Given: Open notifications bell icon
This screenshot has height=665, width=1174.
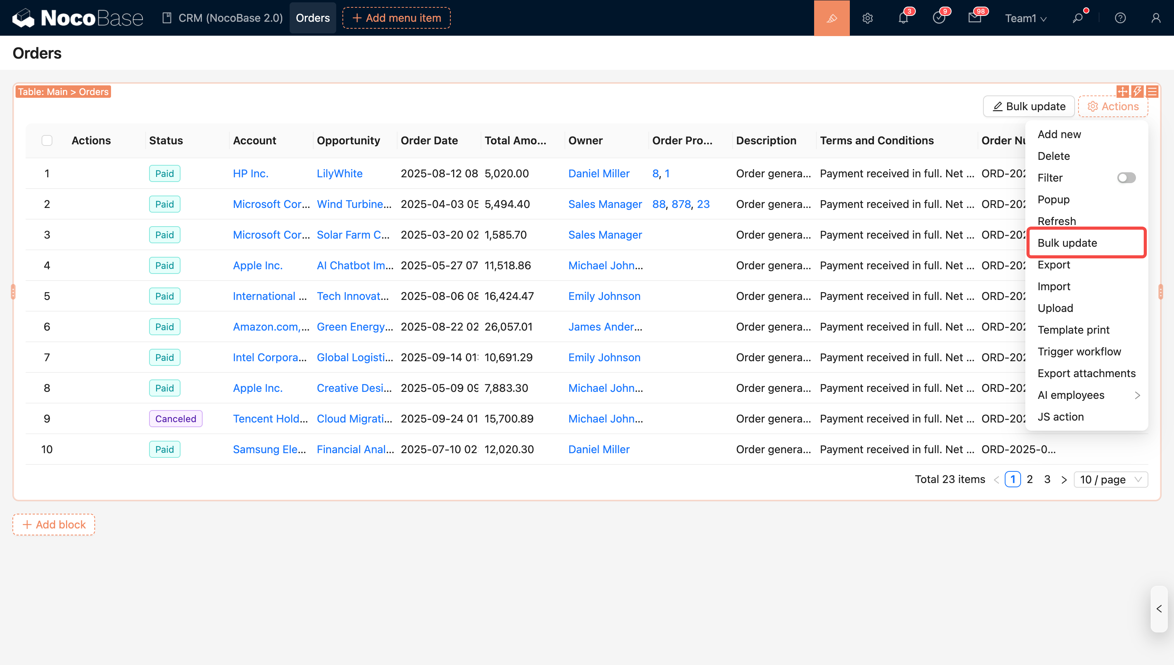Looking at the screenshot, I should [x=903, y=18].
